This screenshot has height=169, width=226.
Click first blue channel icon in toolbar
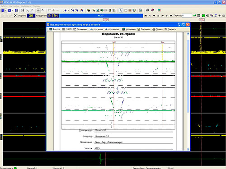point(3,10)
